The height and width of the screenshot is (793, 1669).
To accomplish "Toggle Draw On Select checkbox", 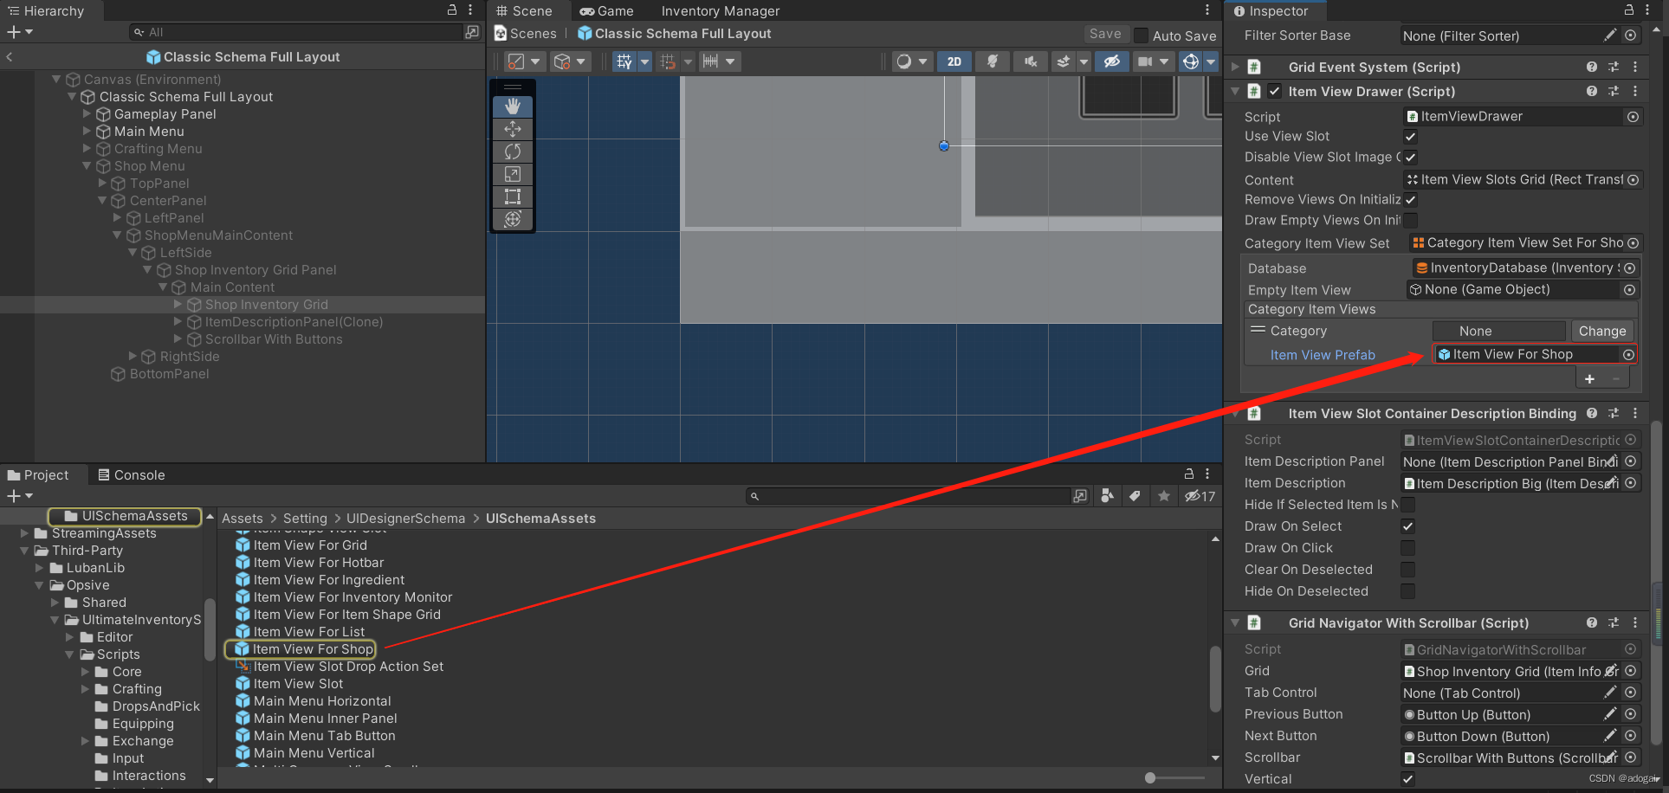I will tap(1407, 526).
